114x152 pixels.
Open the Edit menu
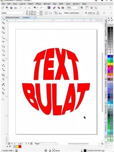(x=9, y=4)
